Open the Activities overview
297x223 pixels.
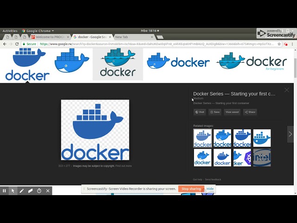tap(10, 31)
